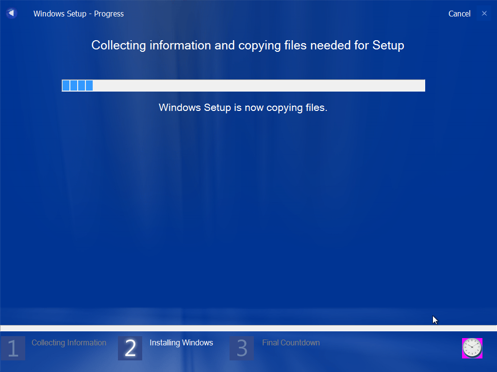Image resolution: width=497 pixels, height=372 pixels.
Task: Click the overall progress strip above steps
Action: click(x=248, y=328)
